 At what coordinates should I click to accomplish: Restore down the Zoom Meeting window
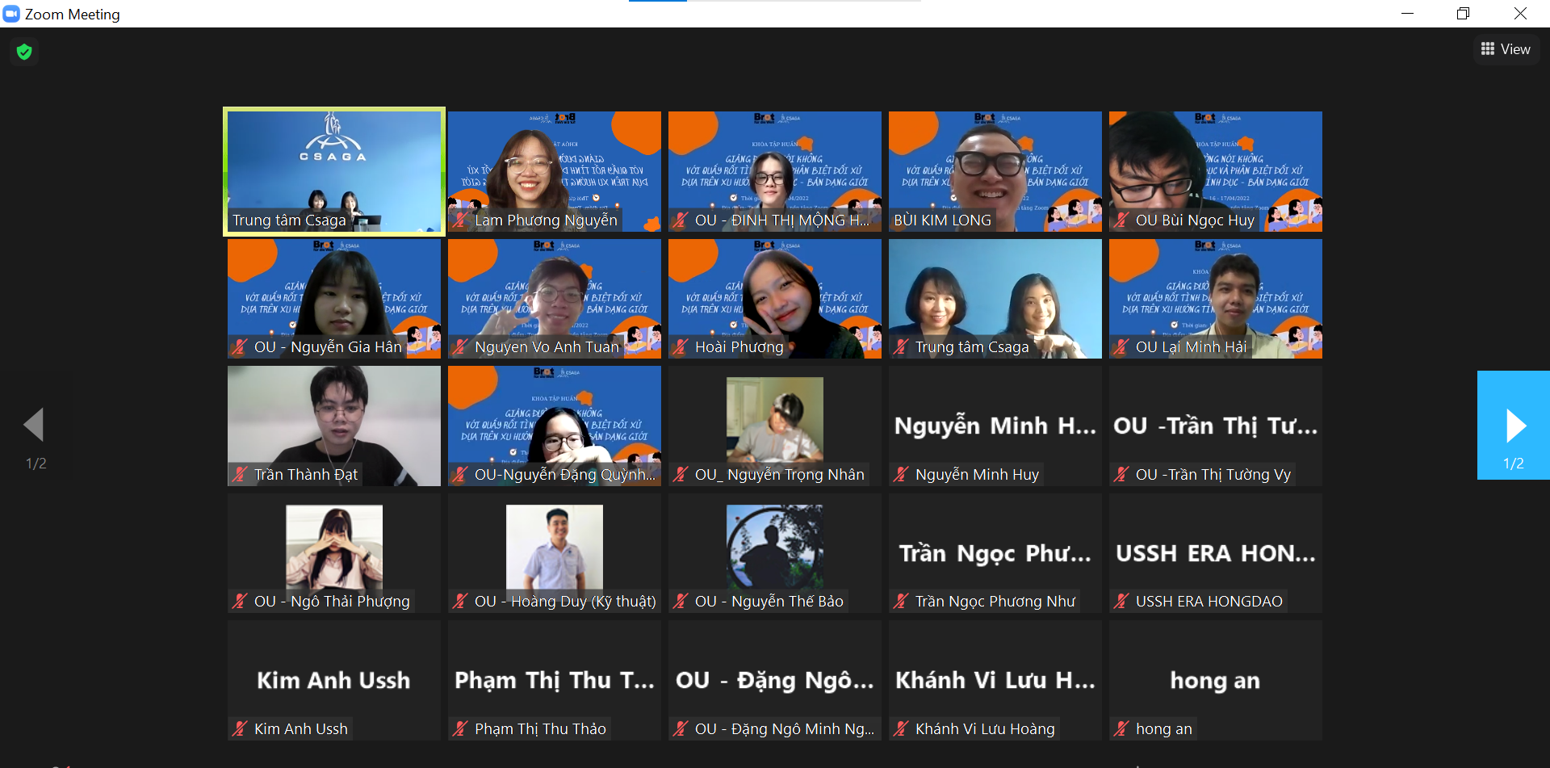click(1463, 14)
